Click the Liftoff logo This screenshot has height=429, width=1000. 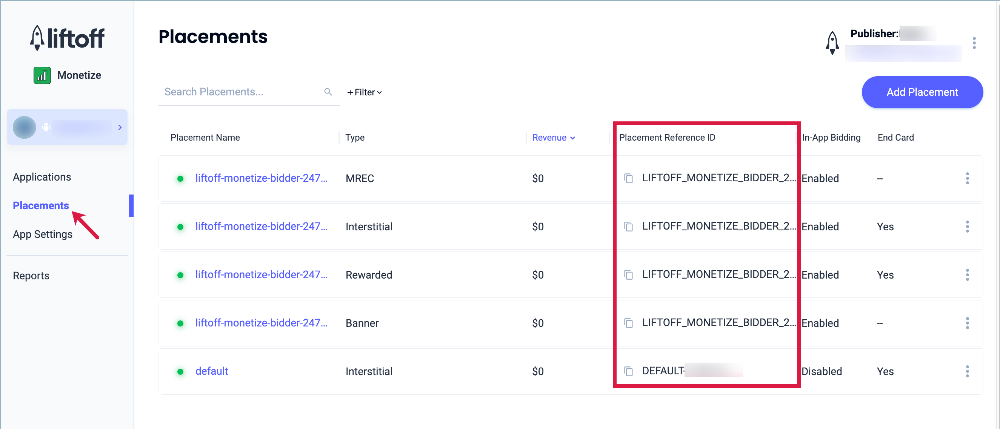pos(67,38)
